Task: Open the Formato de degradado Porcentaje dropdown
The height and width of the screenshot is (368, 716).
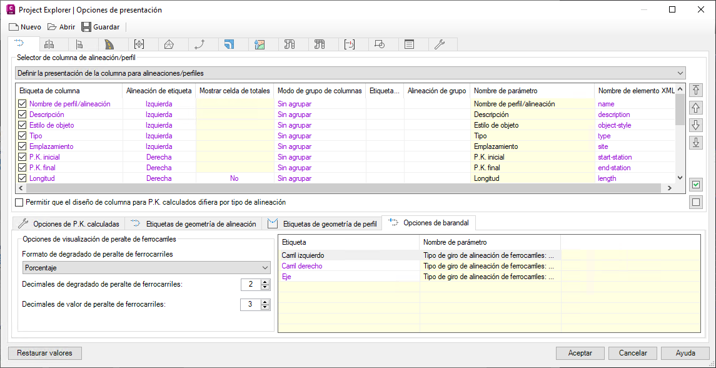Action: pyautogui.click(x=266, y=267)
